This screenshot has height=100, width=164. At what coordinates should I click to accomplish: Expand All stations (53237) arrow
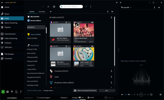111,17
